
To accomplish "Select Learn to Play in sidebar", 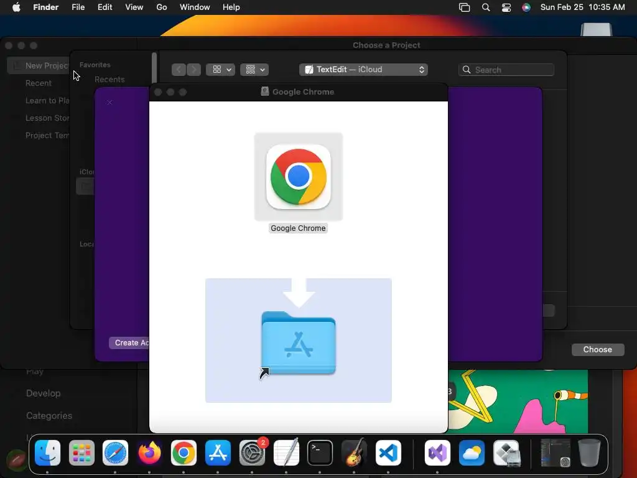I will 47,100.
